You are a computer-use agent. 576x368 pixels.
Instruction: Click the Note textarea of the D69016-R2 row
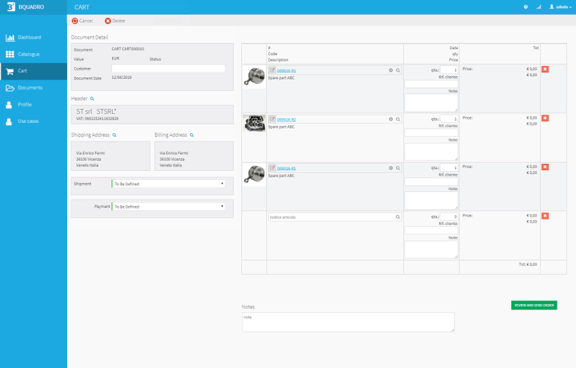coord(431,152)
